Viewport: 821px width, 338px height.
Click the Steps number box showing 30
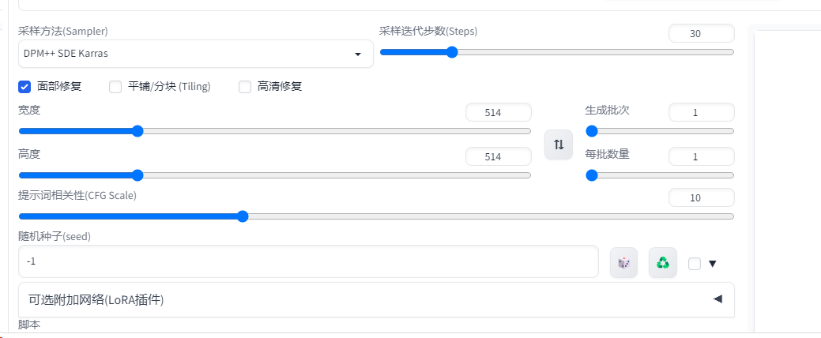(x=702, y=34)
